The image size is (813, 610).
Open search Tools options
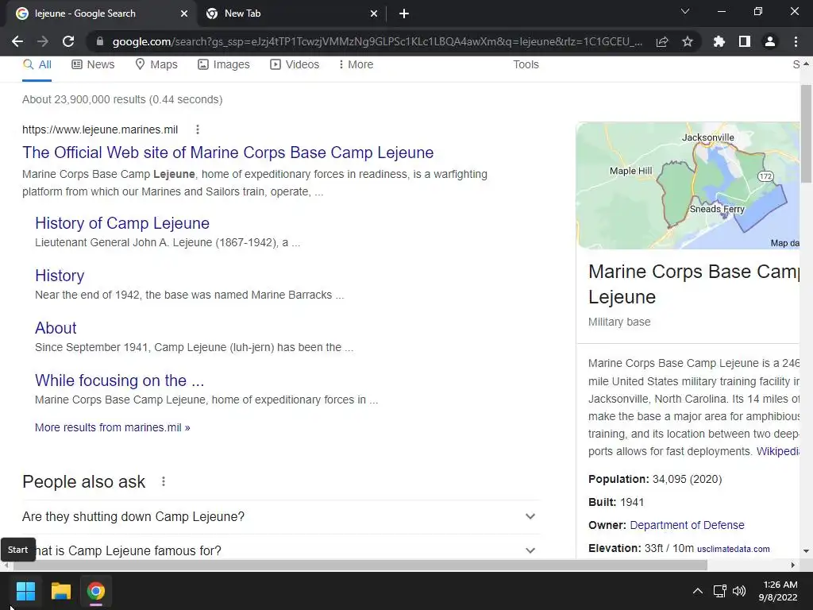pyautogui.click(x=526, y=65)
